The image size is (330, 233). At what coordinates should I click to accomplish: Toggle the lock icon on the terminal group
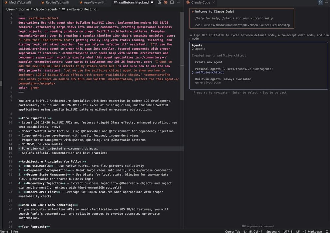coord(320,2)
